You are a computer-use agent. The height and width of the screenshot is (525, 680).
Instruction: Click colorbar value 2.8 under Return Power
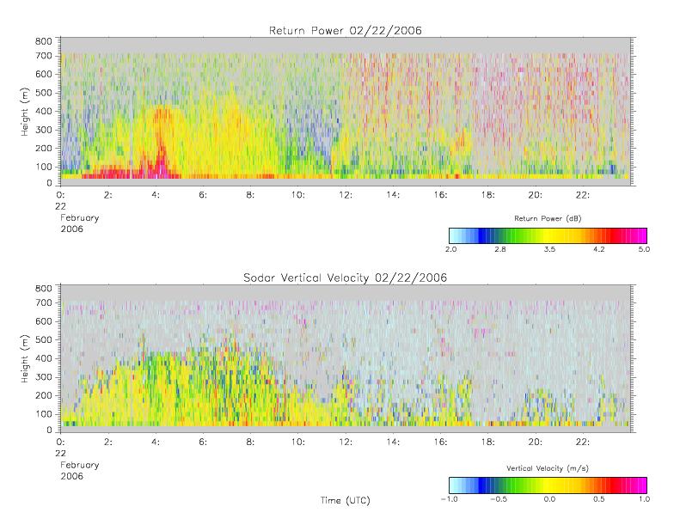(x=500, y=249)
